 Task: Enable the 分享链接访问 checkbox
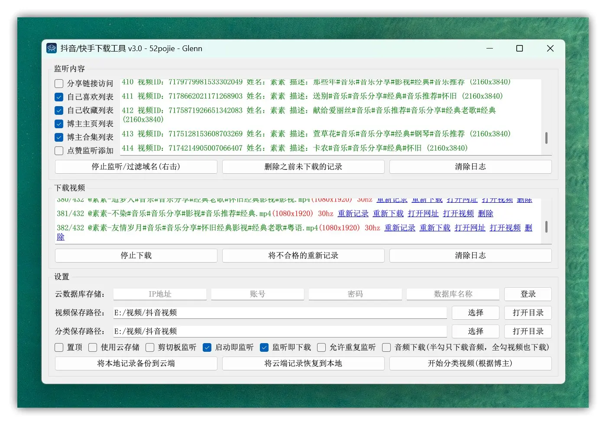59,84
